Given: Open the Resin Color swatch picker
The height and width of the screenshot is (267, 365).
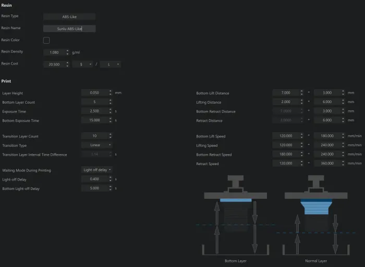Looking at the screenshot, I should click(46, 40).
